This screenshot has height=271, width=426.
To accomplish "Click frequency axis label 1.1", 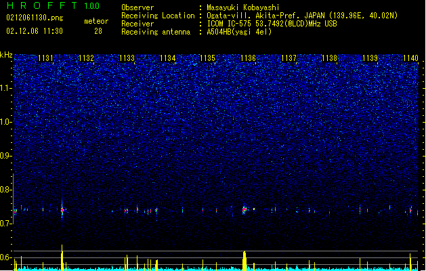I will (6, 88).
